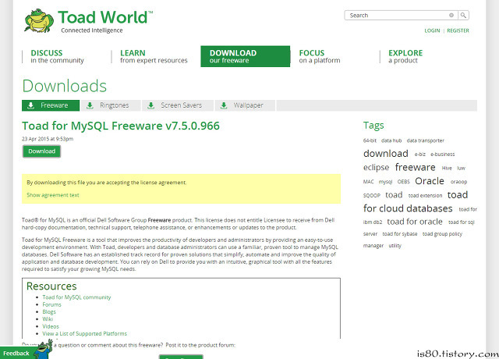This screenshot has width=499, height=359.
Task: Click the green Download button
Action: point(41,151)
